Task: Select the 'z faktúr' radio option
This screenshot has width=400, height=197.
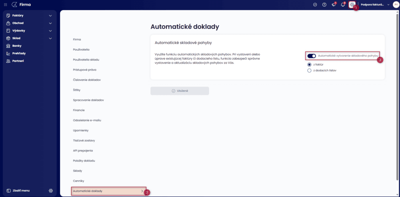Action: pos(309,64)
